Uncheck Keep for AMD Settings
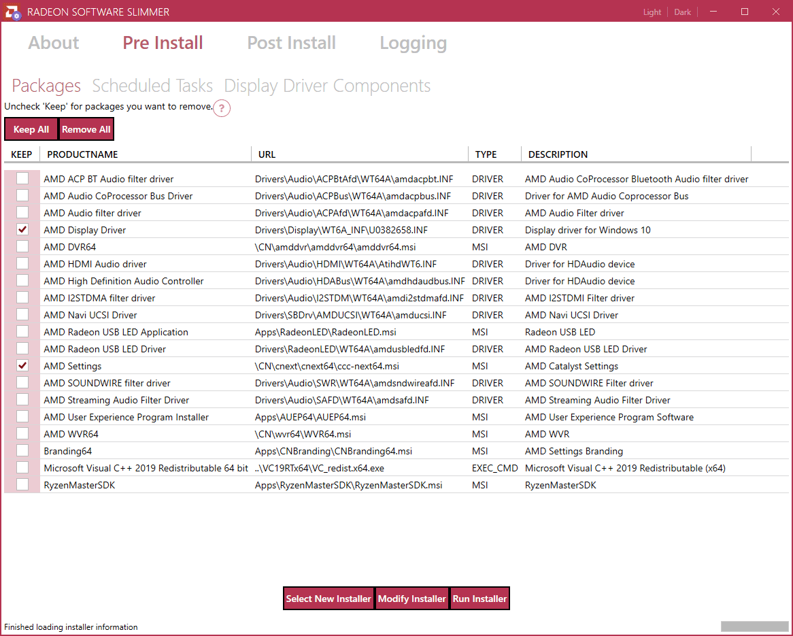Screen dimensions: 793x636 click(22, 365)
